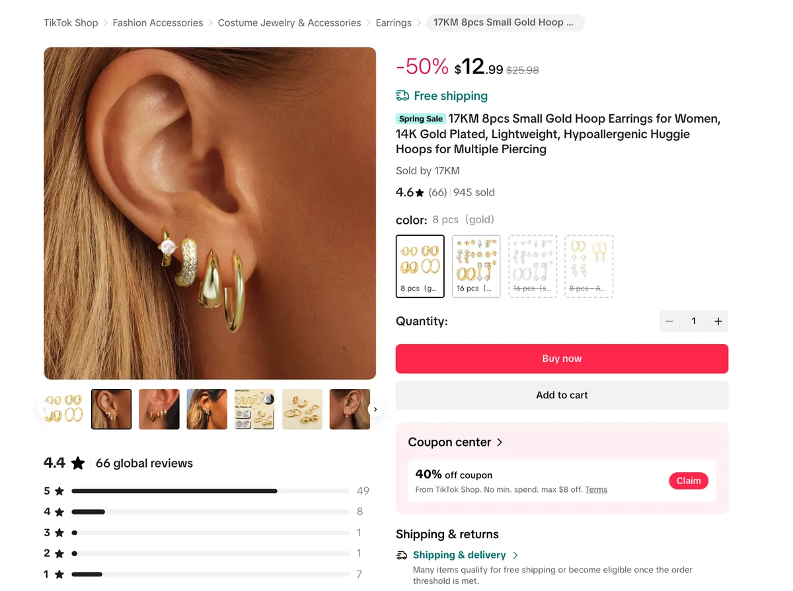Open the Costume Jewelry & Accessories breadcrumb
The height and width of the screenshot is (591, 793).
289,22
